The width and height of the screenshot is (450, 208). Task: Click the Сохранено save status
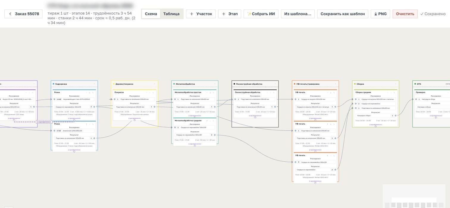(433, 14)
